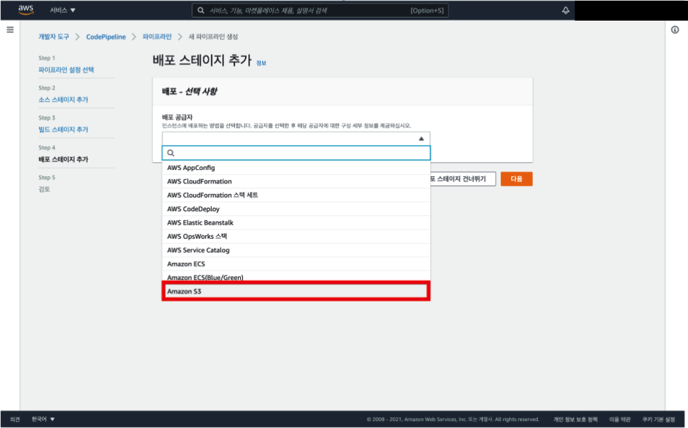Screen dimensions: 688x428
Task: Select Step 4 배포 스테이지 추가
Action: 63,159
